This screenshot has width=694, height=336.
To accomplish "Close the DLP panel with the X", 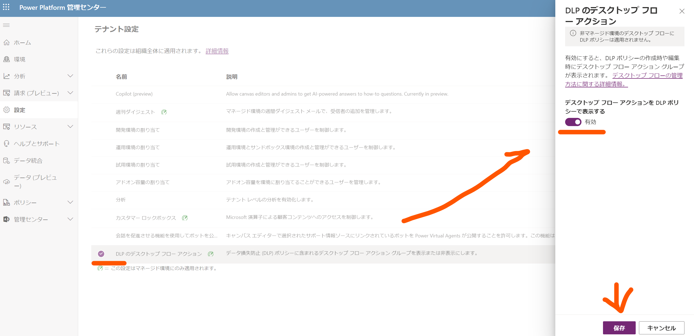I will [682, 11].
